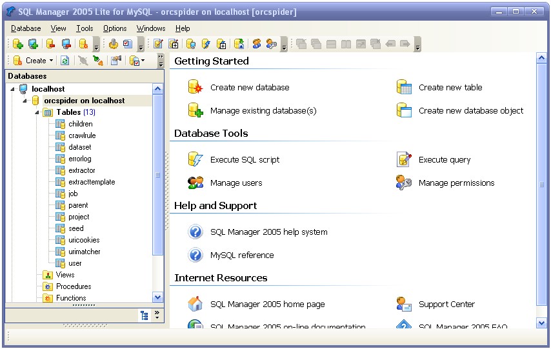Image resolution: width=551 pixels, height=349 pixels.
Task: Open the Create button dropdown arrow
Action: [51, 61]
